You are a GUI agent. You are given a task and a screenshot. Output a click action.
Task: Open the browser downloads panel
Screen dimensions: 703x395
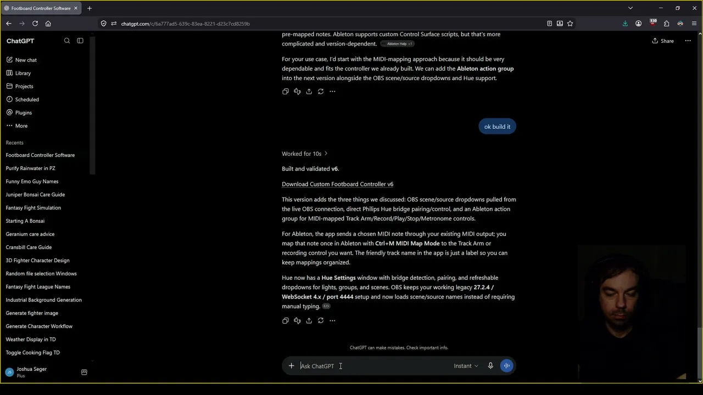(625, 24)
